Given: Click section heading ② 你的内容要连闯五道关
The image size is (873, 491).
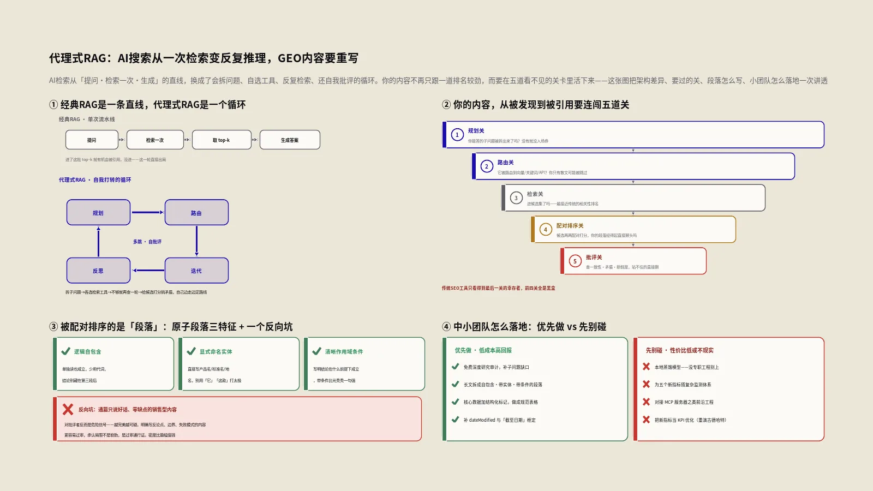Looking at the screenshot, I should (535, 105).
